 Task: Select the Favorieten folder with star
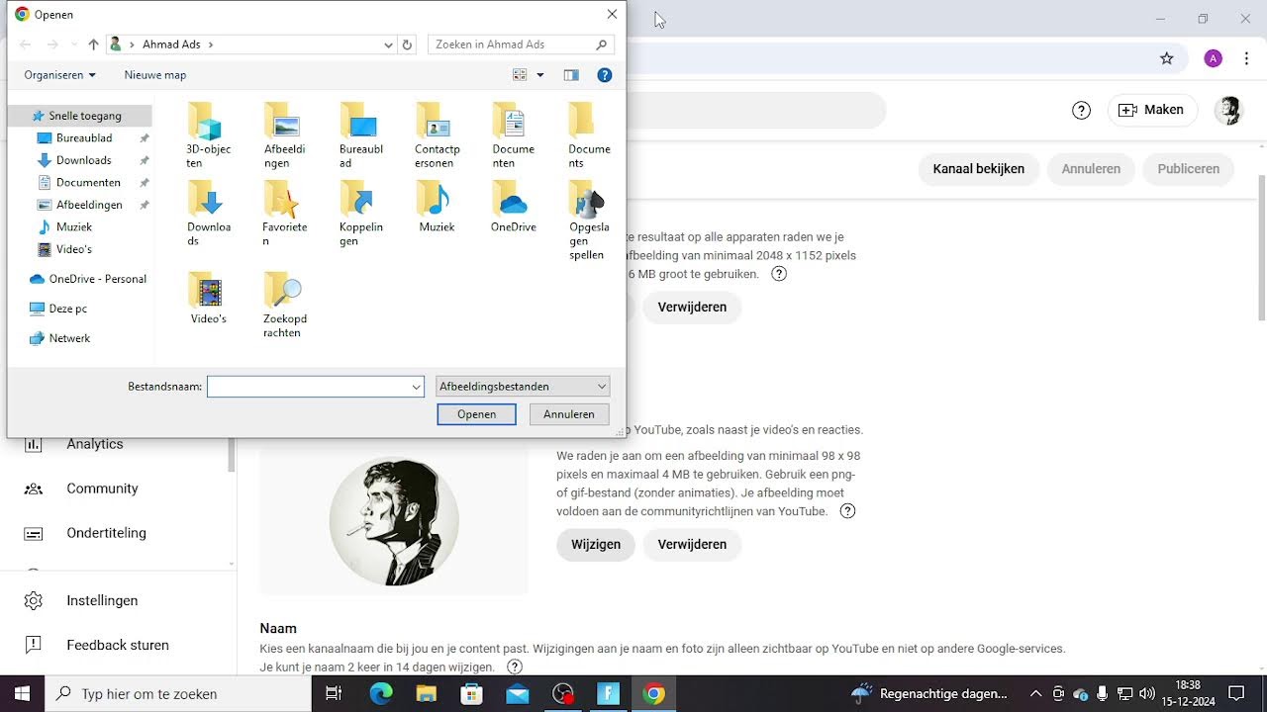click(x=284, y=213)
